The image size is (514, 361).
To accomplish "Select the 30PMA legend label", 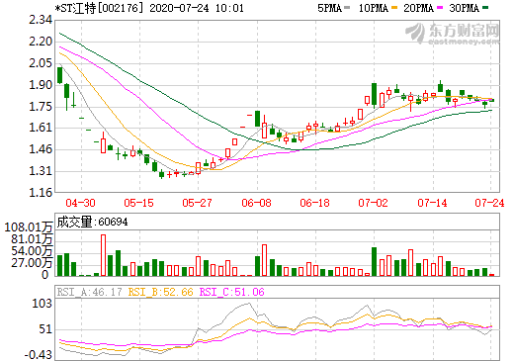I will (x=465, y=8).
